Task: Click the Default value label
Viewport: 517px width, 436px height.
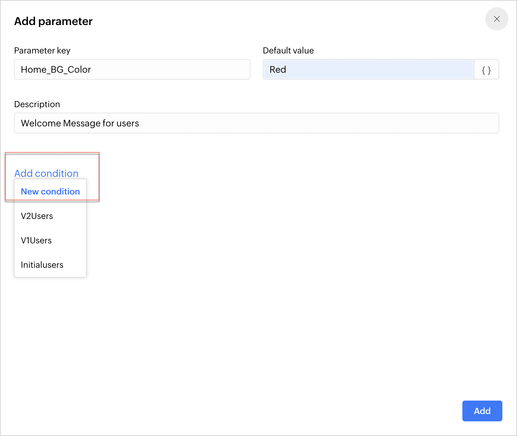Action: (288, 50)
